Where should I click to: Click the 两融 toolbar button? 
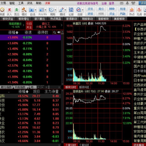123,14
